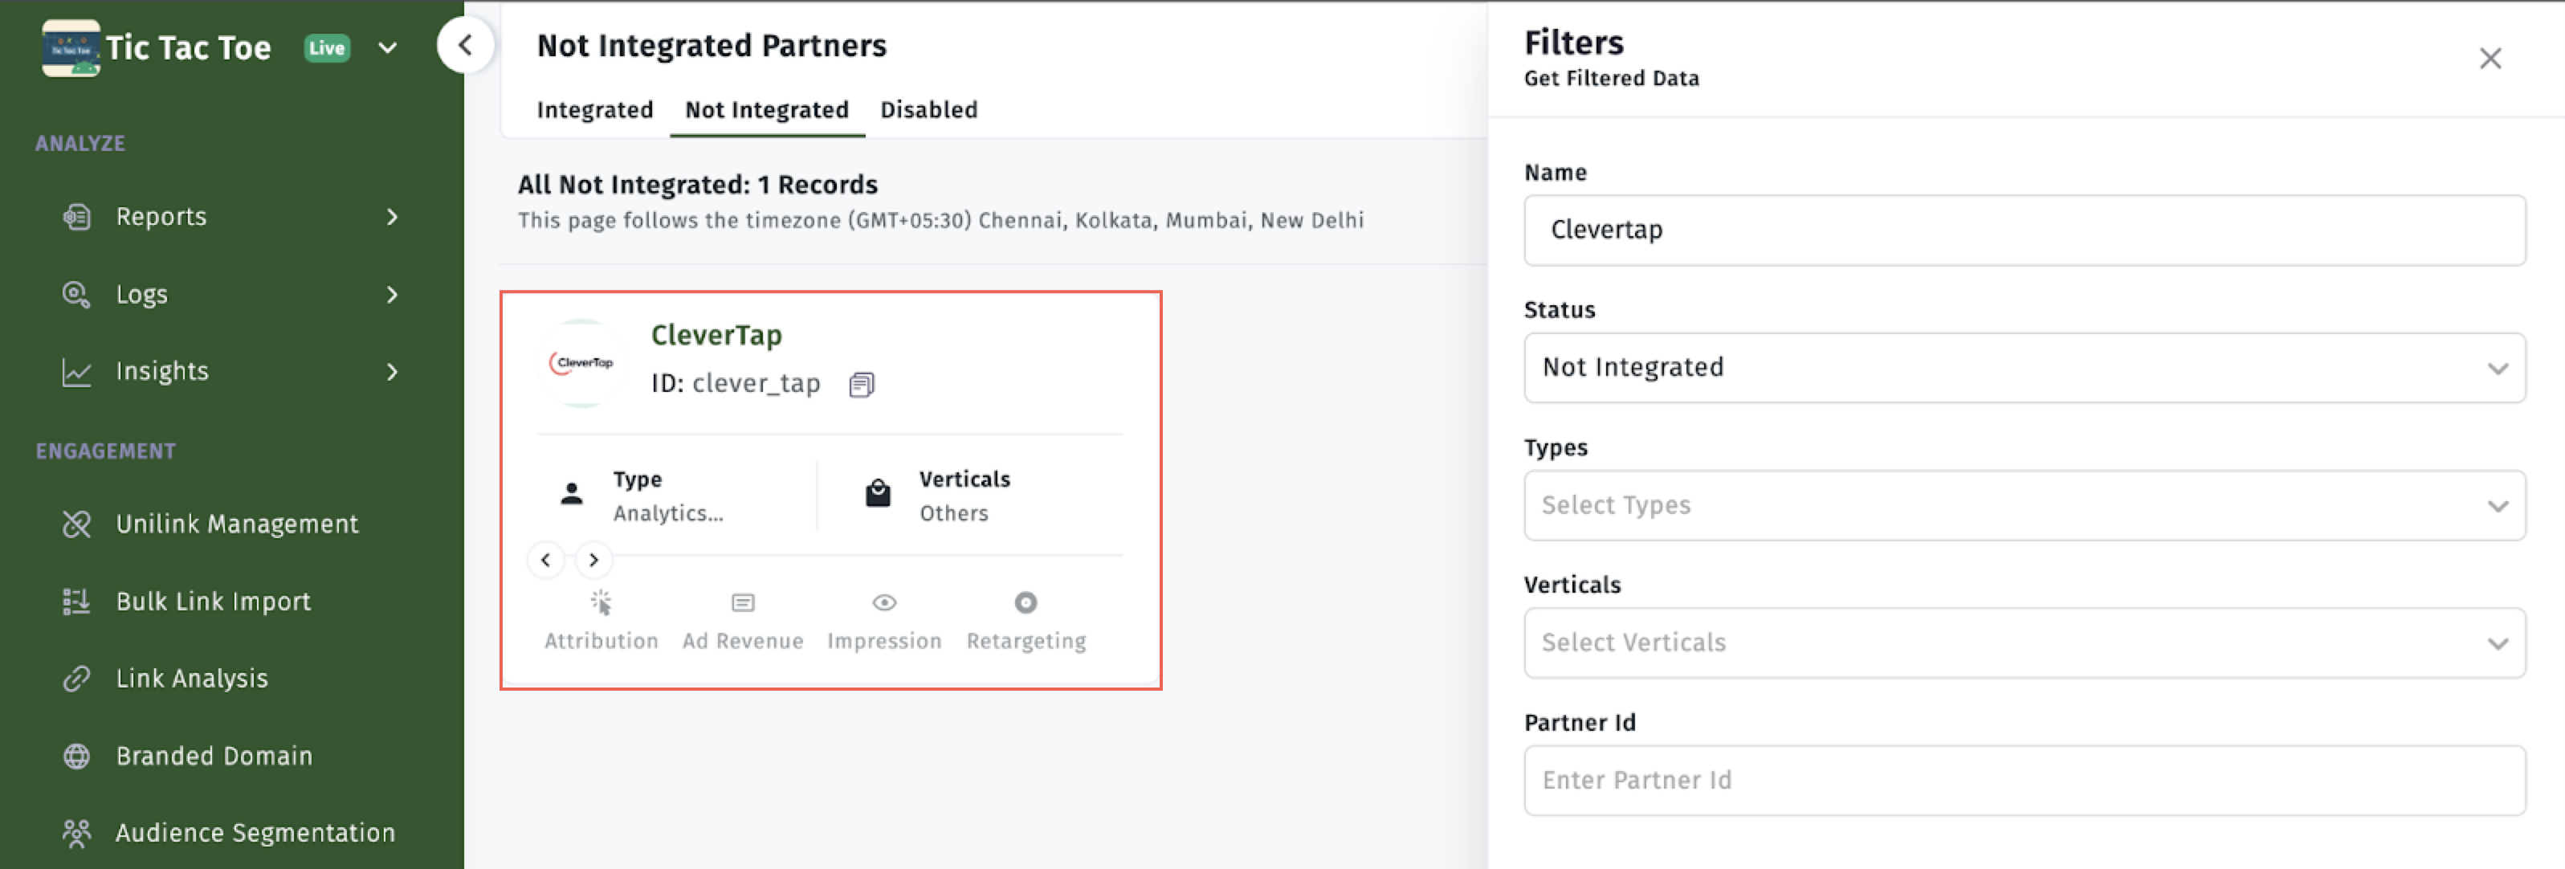This screenshot has height=869, width=2565.
Task: Open the CleverTap partner name link
Action: (717, 336)
